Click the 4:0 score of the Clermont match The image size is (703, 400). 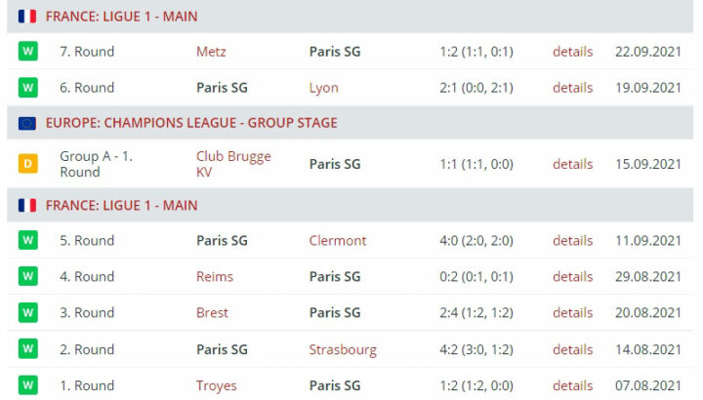tap(451, 240)
